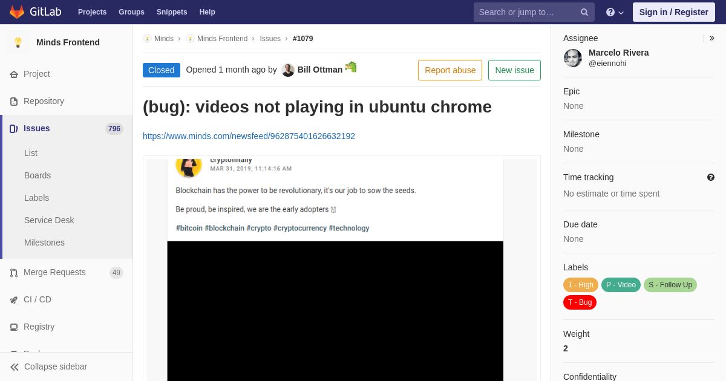Viewport: 726px width, 381px height.
Task: Click the S - Follow Up label
Action: (x=670, y=285)
